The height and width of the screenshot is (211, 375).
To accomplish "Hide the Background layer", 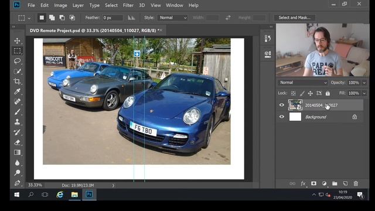I will pyautogui.click(x=282, y=117).
